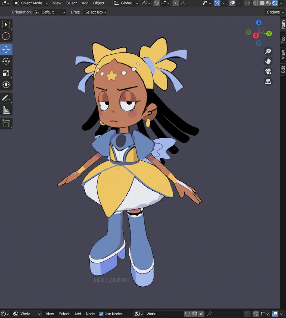286x318 pixels.
Task: Open the Item sidebar tab
Action: point(283,24)
